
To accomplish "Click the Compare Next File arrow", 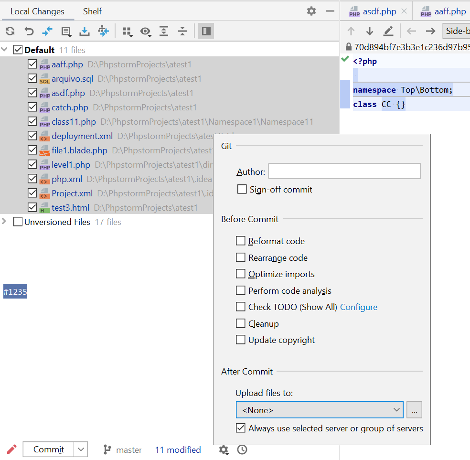I will click(430, 31).
